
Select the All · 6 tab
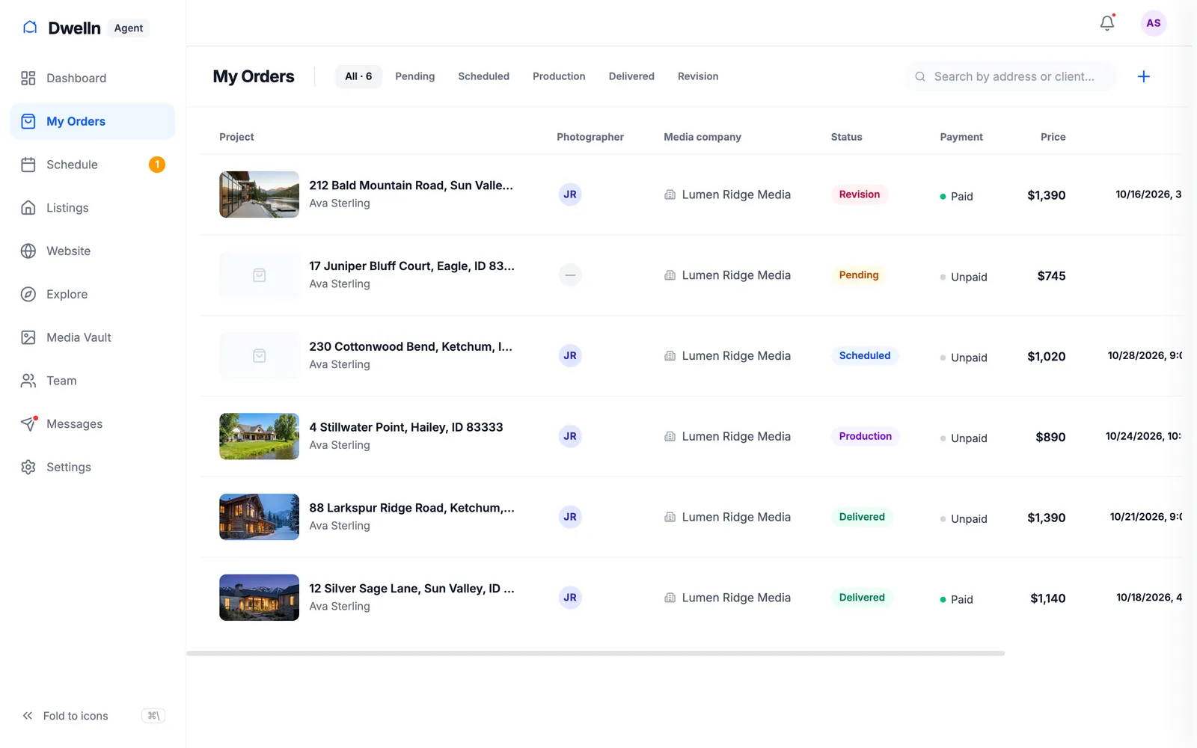click(x=358, y=76)
